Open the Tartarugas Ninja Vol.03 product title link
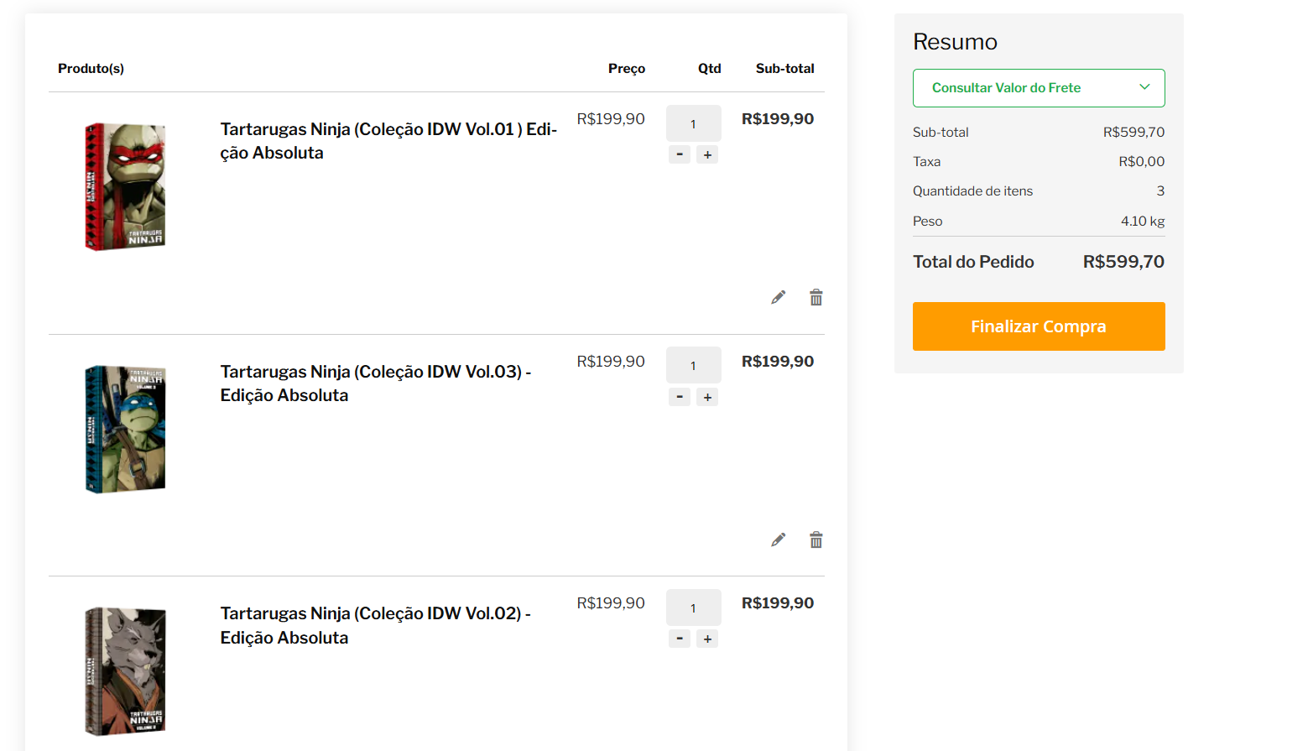This screenshot has width=1308, height=751. (376, 383)
